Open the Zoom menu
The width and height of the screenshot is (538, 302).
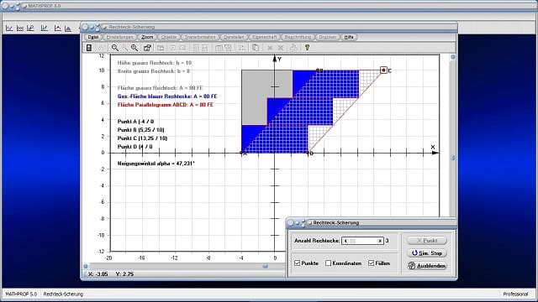(x=147, y=37)
